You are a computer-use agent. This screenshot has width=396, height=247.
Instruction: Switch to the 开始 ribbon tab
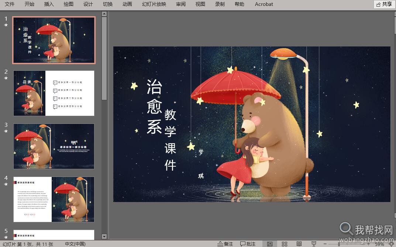coord(29,4)
